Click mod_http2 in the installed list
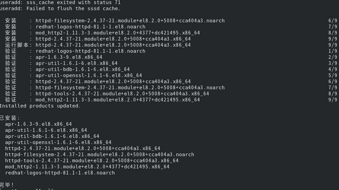Screen dimensions: 339x190 click(x=87, y=167)
